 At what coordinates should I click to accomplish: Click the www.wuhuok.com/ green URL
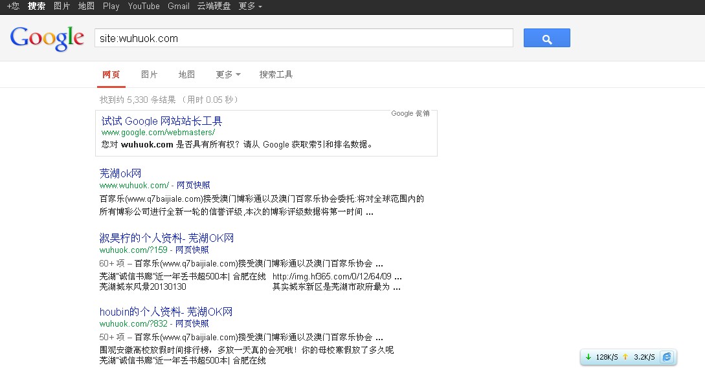[134, 185]
